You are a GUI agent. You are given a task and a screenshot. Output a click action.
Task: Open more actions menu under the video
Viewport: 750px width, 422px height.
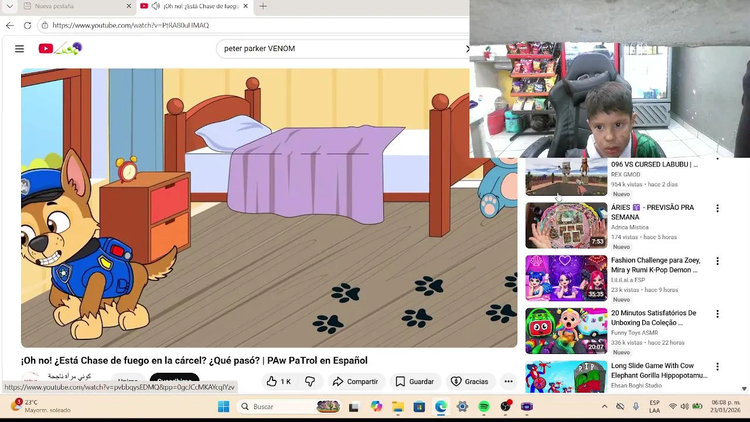click(x=509, y=382)
